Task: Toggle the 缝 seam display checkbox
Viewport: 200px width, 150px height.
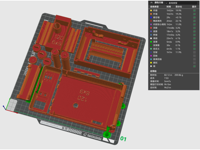Action: pyautogui.click(x=194, y=66)
